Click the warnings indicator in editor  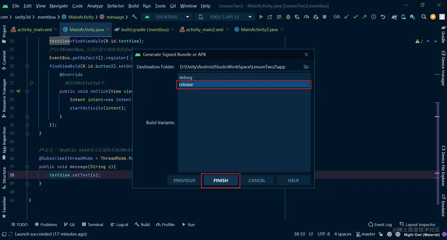(x=419, y=41)
